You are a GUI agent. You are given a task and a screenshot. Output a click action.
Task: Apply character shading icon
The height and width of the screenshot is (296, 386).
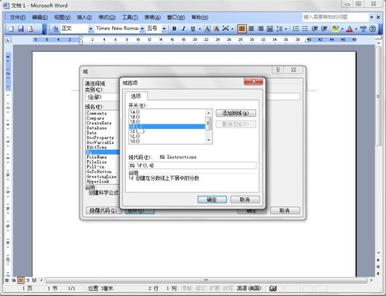[x=216, y=29]
